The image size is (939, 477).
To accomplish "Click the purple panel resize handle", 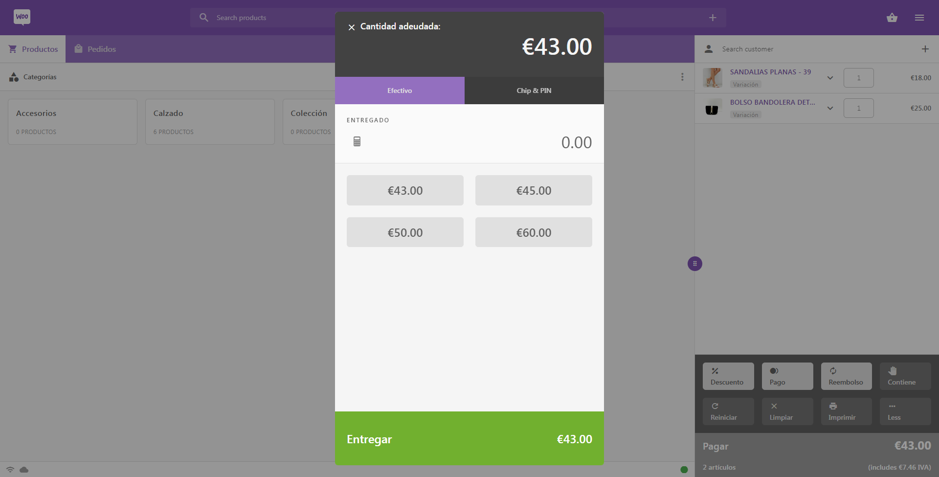I will click(x=694, y=264).
